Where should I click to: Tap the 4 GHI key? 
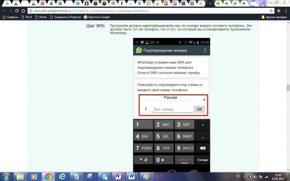(143, 136)
